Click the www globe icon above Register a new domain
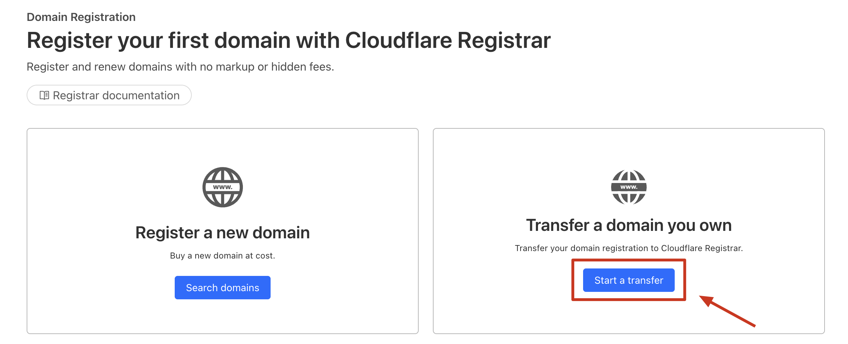 [223, 187]
